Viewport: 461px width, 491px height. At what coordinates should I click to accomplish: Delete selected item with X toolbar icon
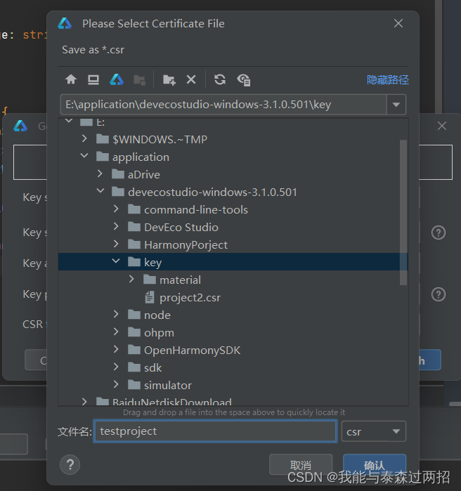click(x=191, y=79)
